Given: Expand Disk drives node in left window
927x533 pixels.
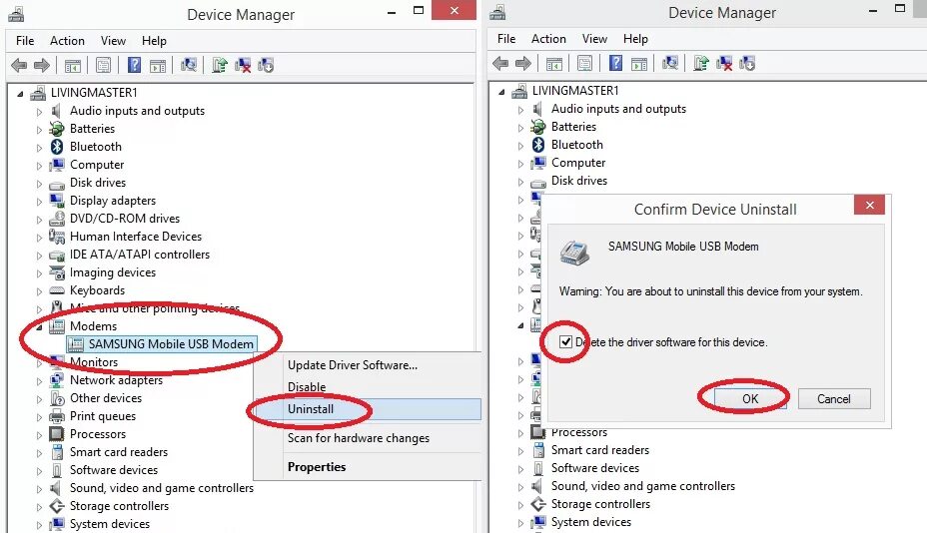Looking at the screenshot, I should click(39, 184).
